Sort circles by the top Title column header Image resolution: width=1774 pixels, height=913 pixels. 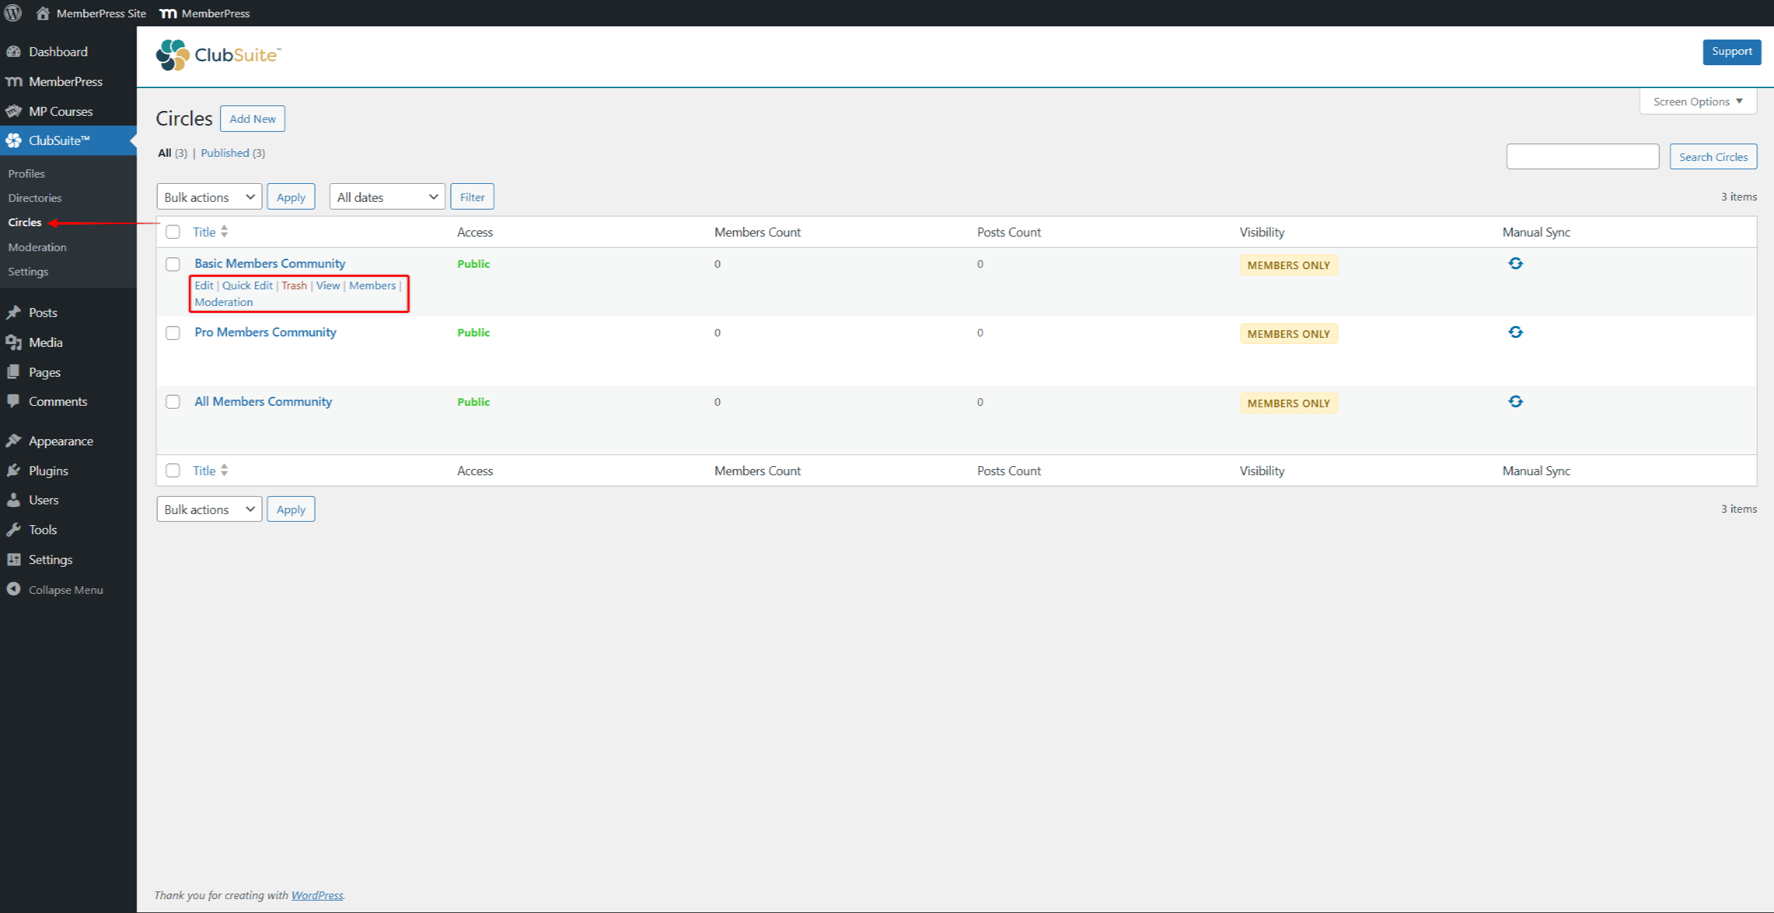pos(205,232)
